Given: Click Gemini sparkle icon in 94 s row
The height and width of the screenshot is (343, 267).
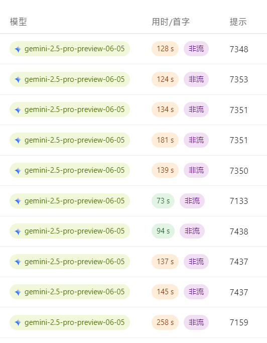Looking at the screenshot, I should (x=18, y=231).
